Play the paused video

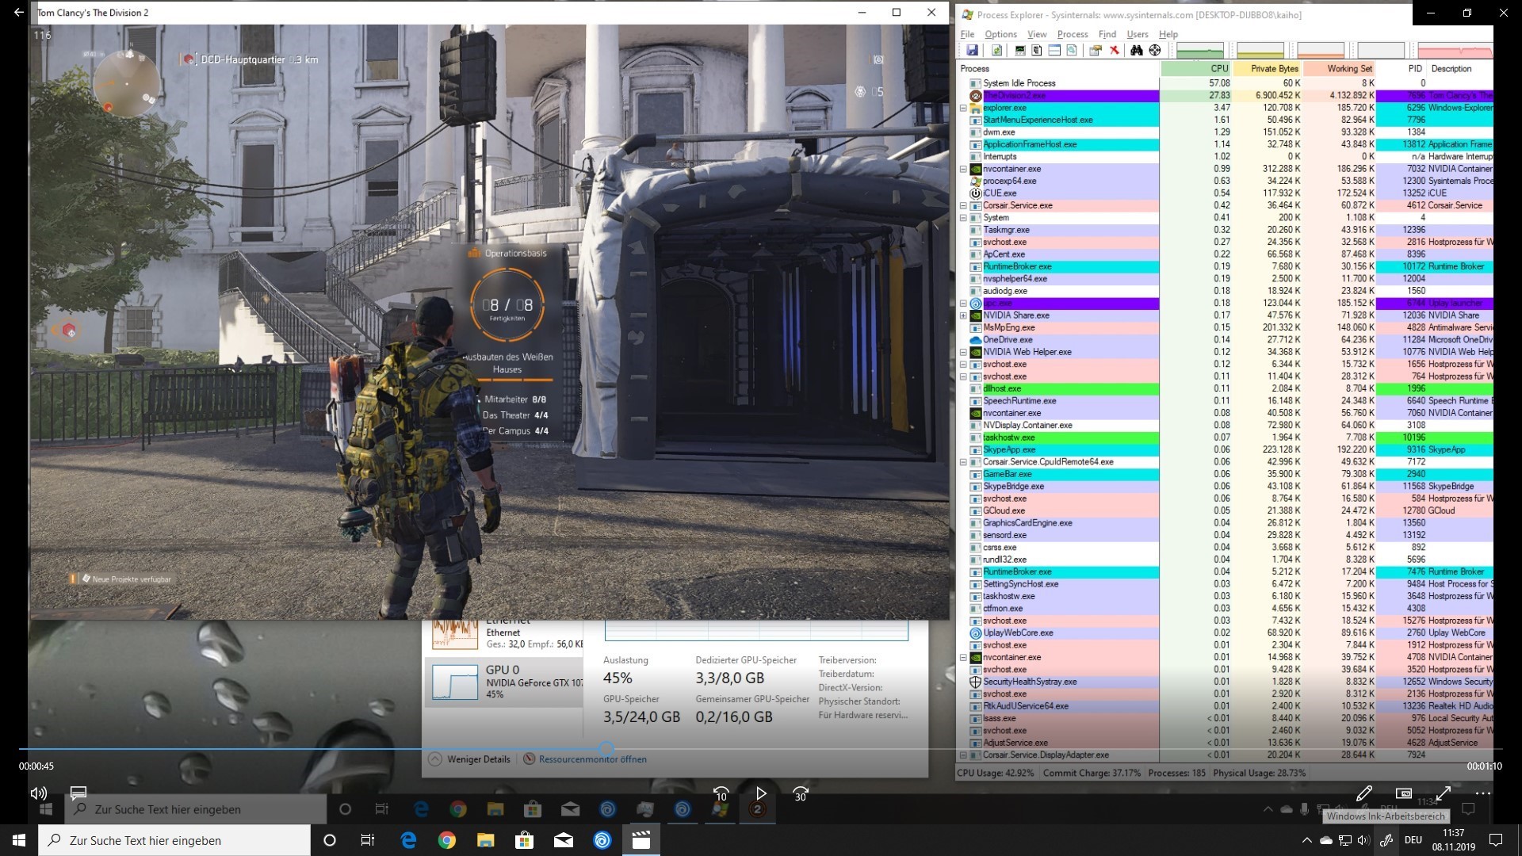[x=761, y=793]
